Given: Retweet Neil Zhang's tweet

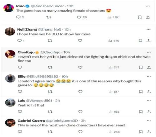Looking at the screenshot, I should tap(50, 40).
